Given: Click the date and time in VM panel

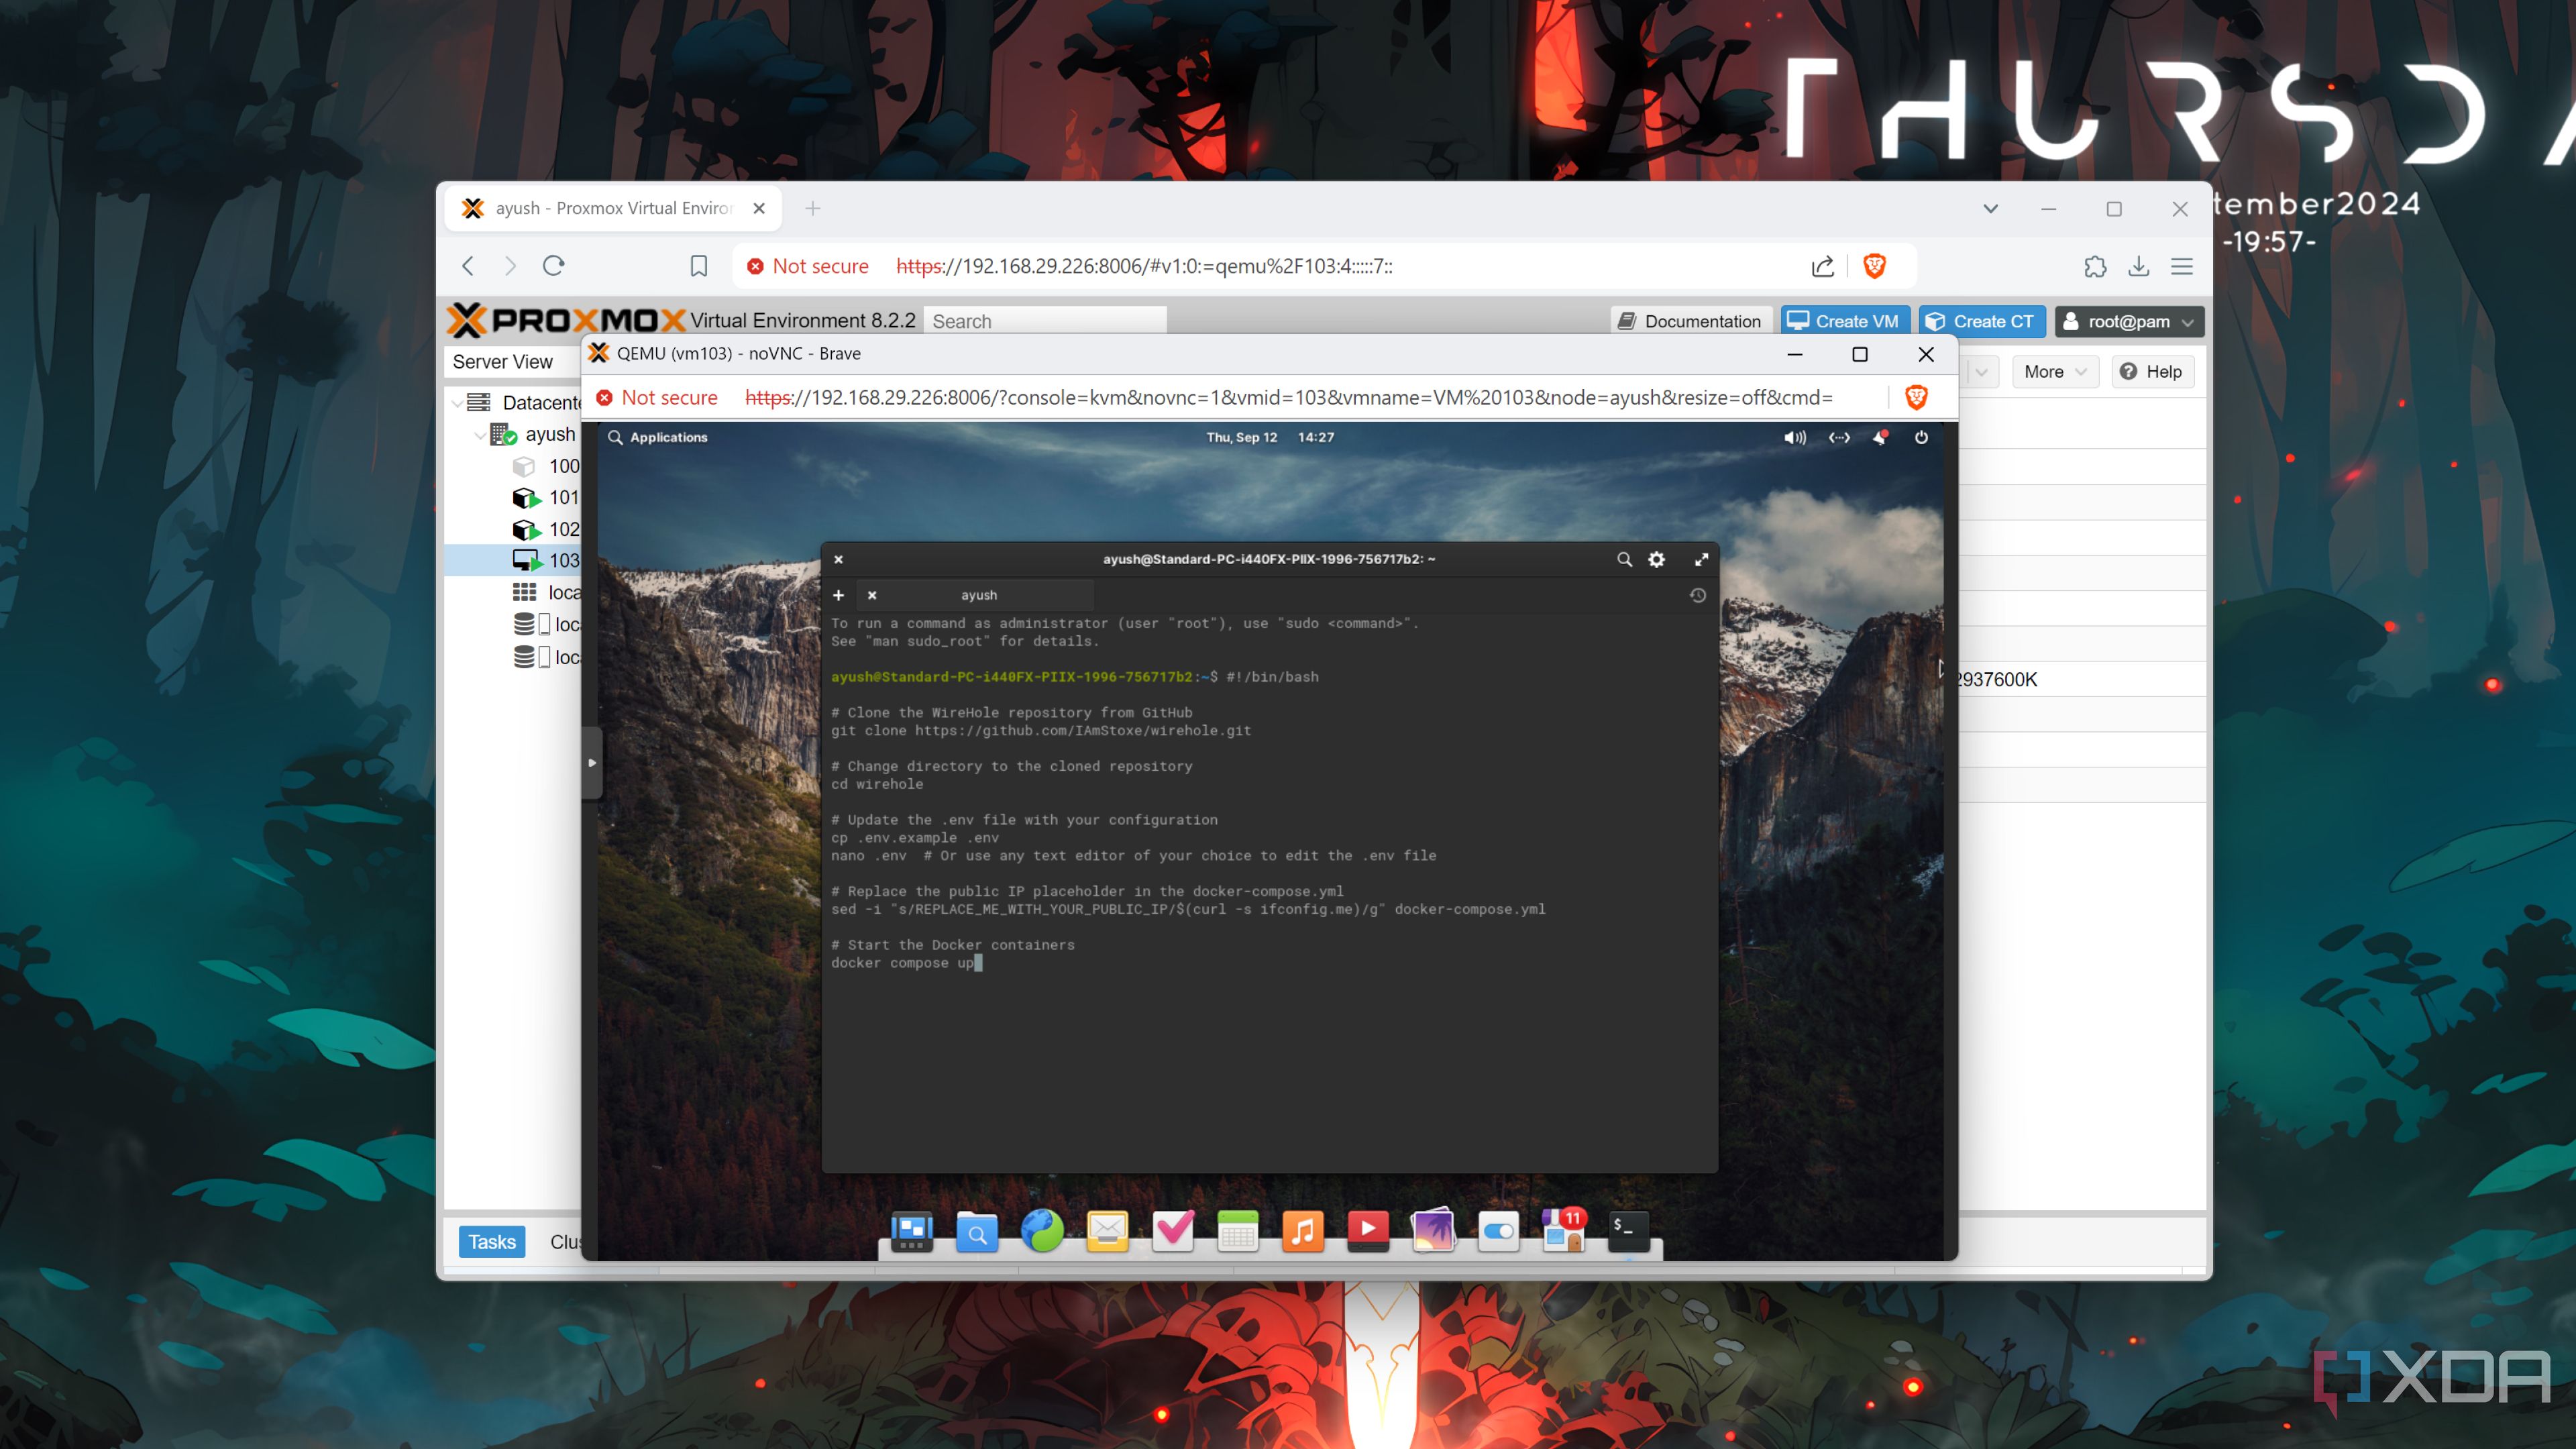Looking at the screenshot, I should 1269,437.
